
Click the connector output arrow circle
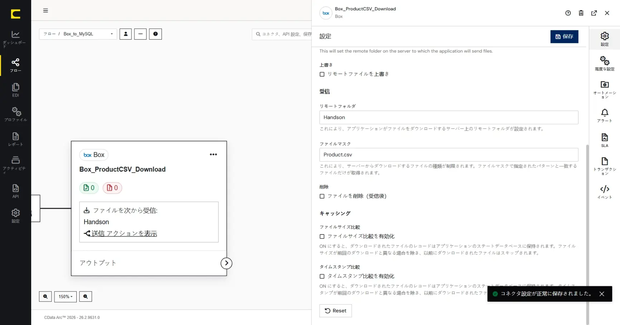(226, 263)
